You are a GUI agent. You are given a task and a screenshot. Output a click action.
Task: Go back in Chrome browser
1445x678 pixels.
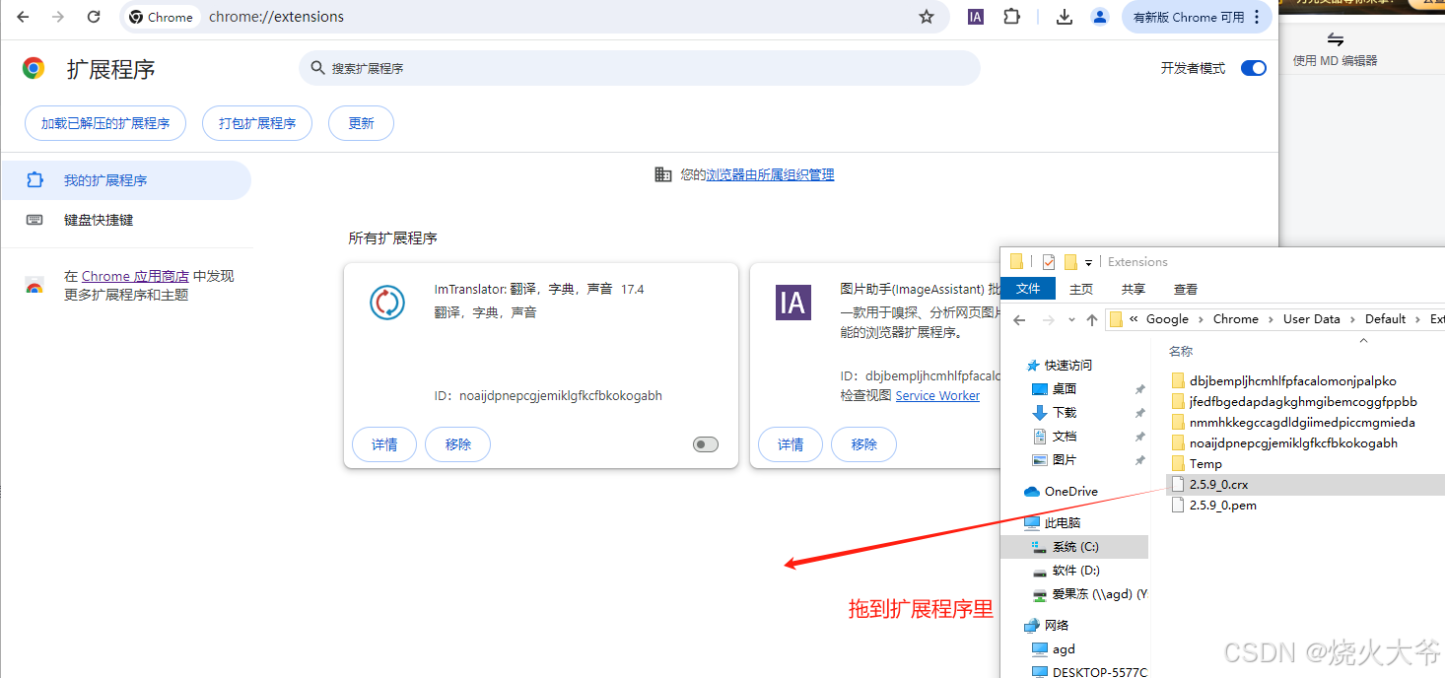pyautogui.click(x=24, y=17)
